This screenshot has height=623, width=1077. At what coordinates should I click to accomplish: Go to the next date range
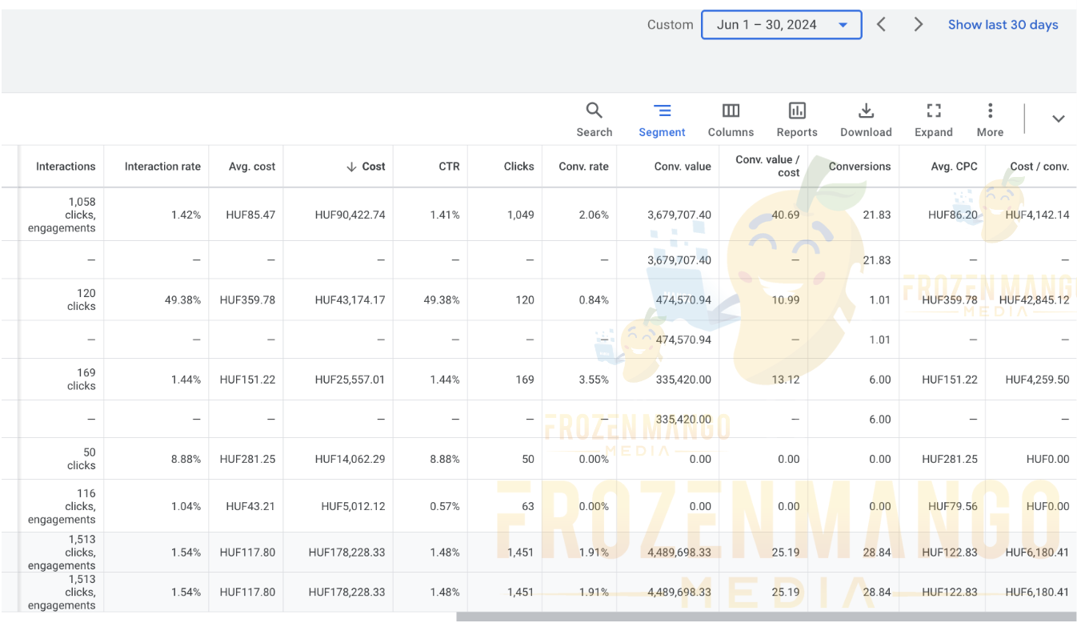tap(919, 25)
